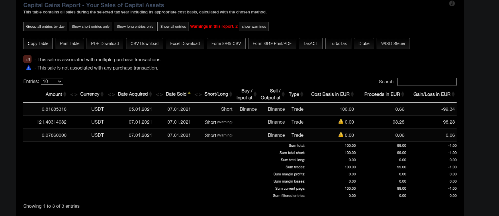Viewport: 499px width, 216px height.
Task: Sort by Gain/Loss in EUR arrows
Action: click(453, 94)
